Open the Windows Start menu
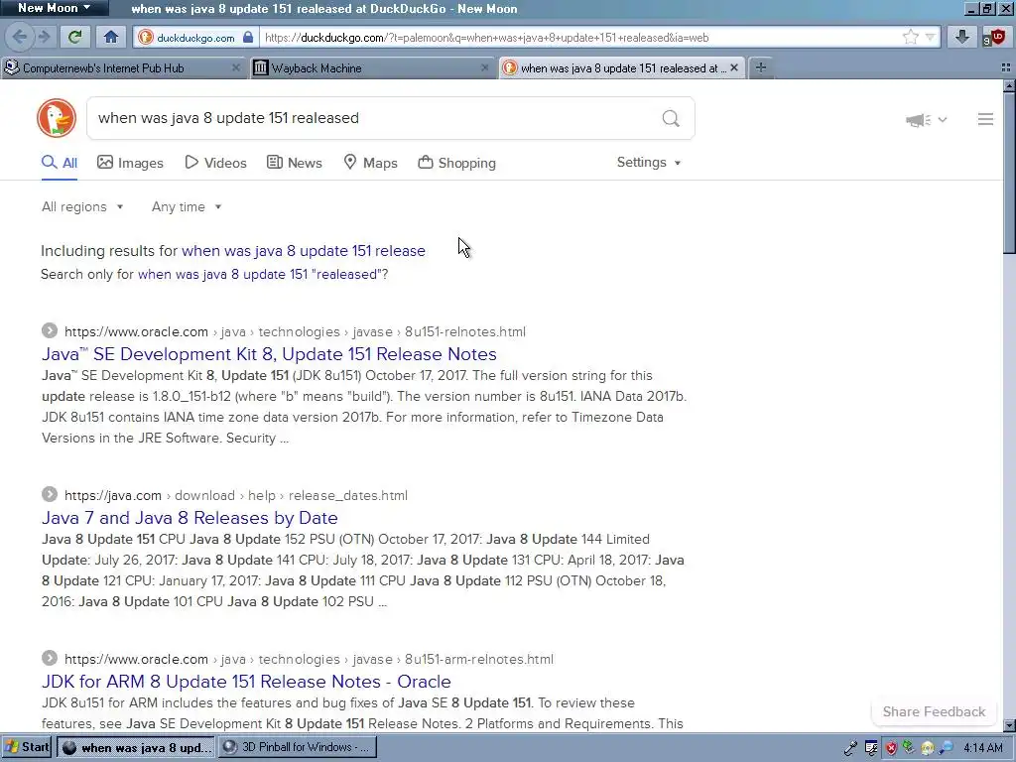This screenshot has height=762, width=1016. 27,747
